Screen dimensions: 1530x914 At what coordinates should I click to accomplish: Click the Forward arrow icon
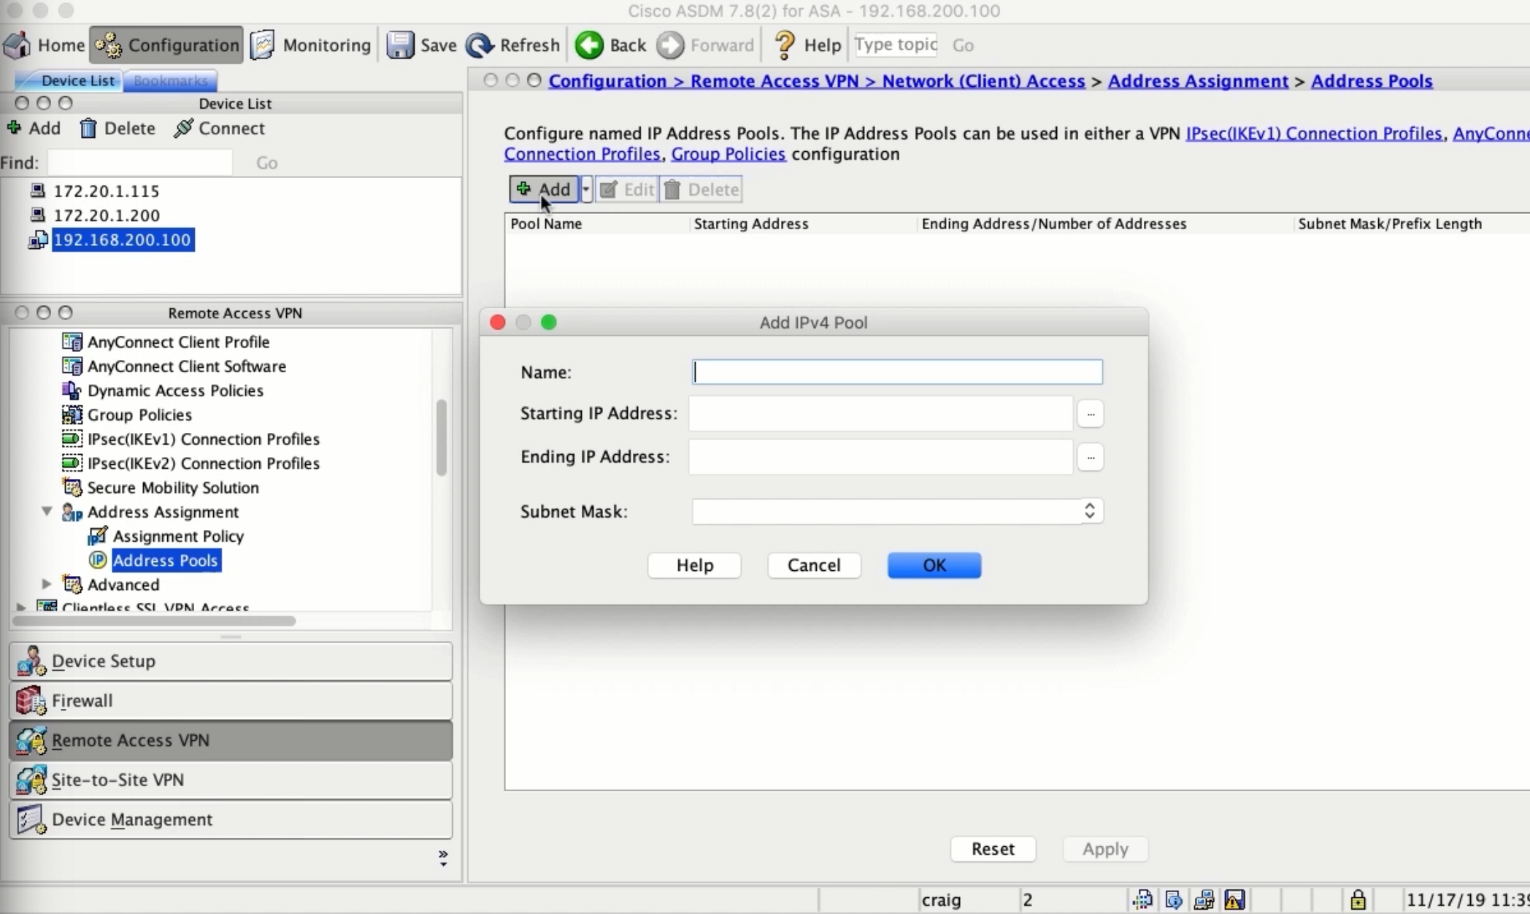(670, 45)
